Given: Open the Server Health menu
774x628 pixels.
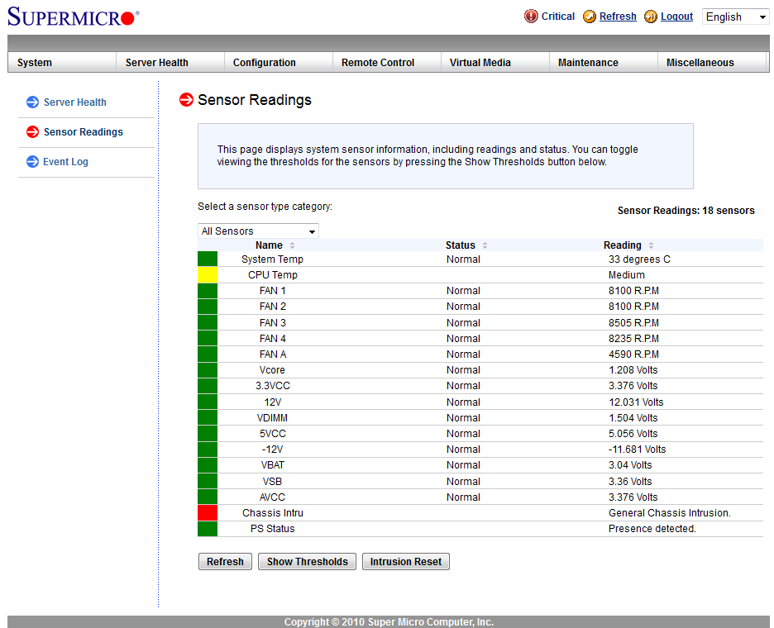Looking at the screenshot, I should pyautogui.click(x=170, y=63).
